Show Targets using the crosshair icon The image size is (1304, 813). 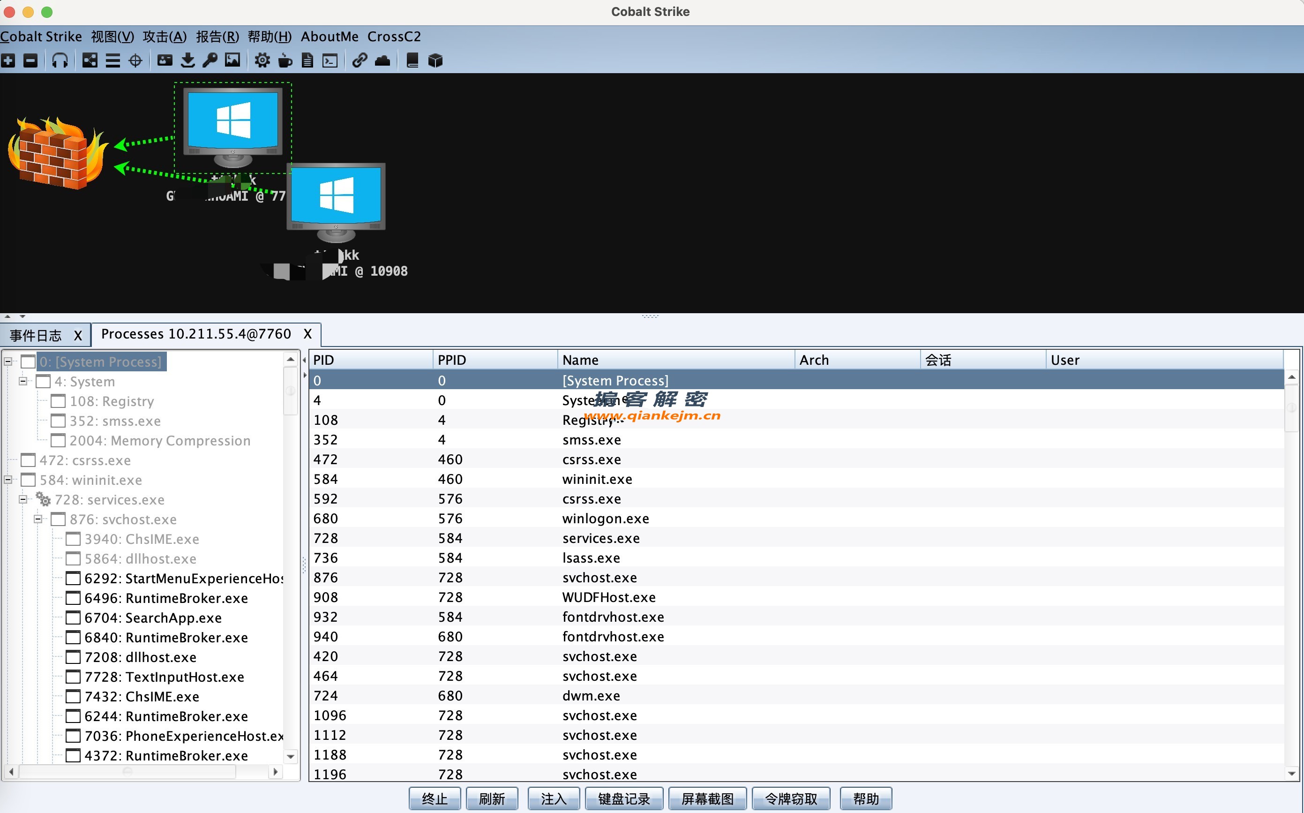click(x=135, y=60)
